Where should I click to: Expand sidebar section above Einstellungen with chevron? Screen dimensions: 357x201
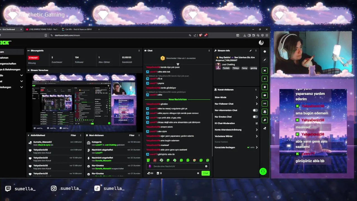coord(21,81)
